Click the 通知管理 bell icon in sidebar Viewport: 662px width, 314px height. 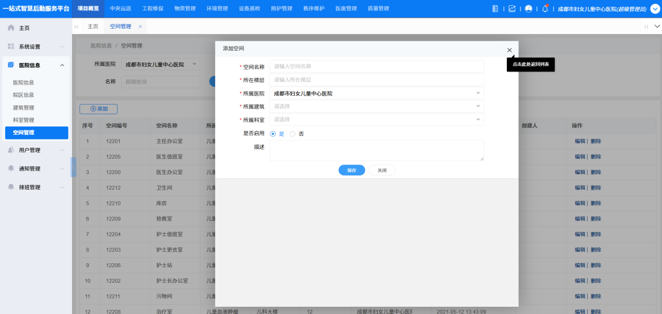[x=11, y=168]
